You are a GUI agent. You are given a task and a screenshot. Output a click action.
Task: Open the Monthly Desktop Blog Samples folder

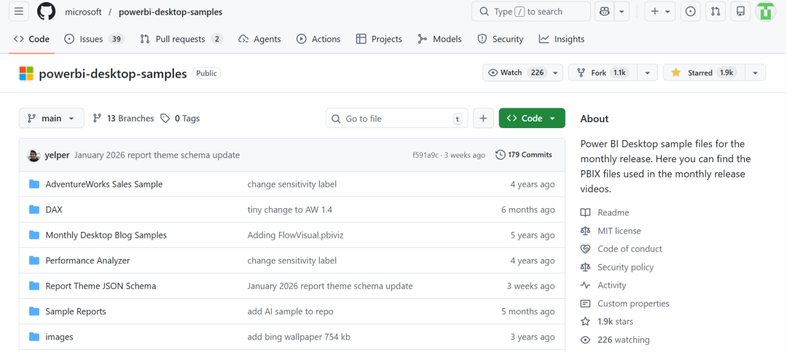pos(106,236)
